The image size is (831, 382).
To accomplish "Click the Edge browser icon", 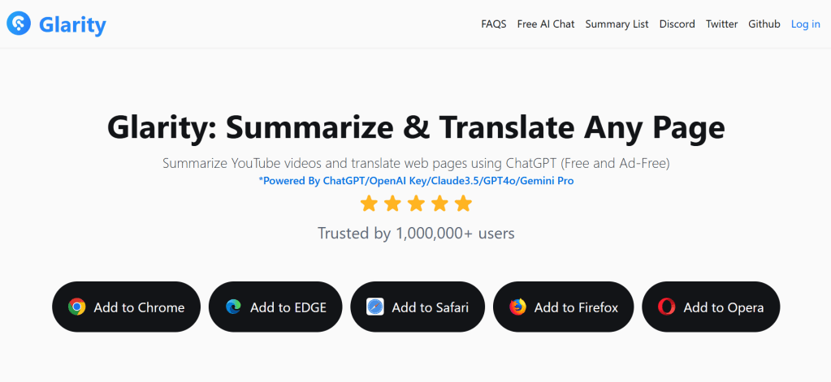I will (x=234, y=307).
